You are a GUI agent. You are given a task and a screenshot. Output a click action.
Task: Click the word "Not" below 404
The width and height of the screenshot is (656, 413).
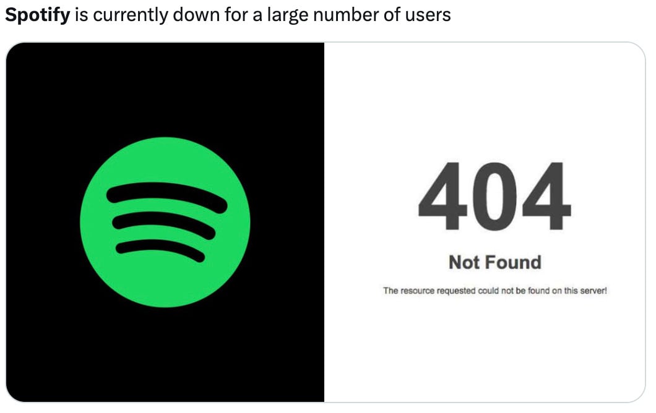point(464,262)
